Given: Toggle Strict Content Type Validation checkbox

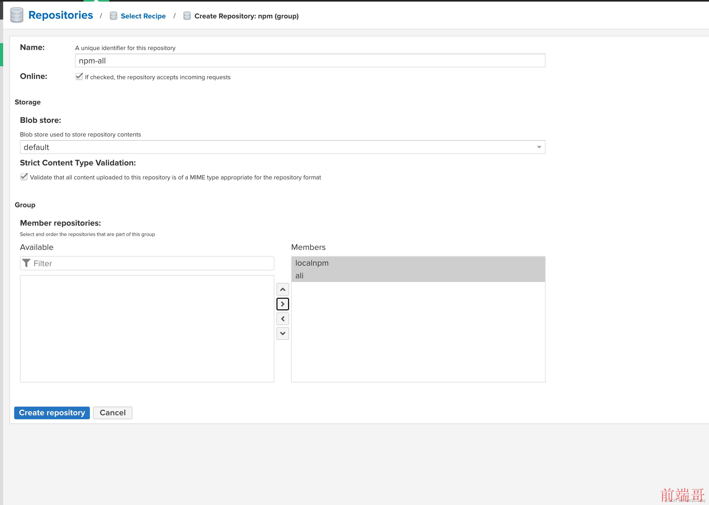Looking at the screenshot, I should tap(24, 177).
